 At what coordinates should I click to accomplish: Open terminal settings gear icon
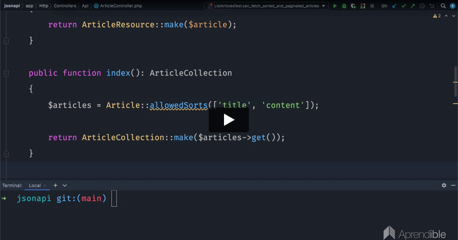[444, 185]
